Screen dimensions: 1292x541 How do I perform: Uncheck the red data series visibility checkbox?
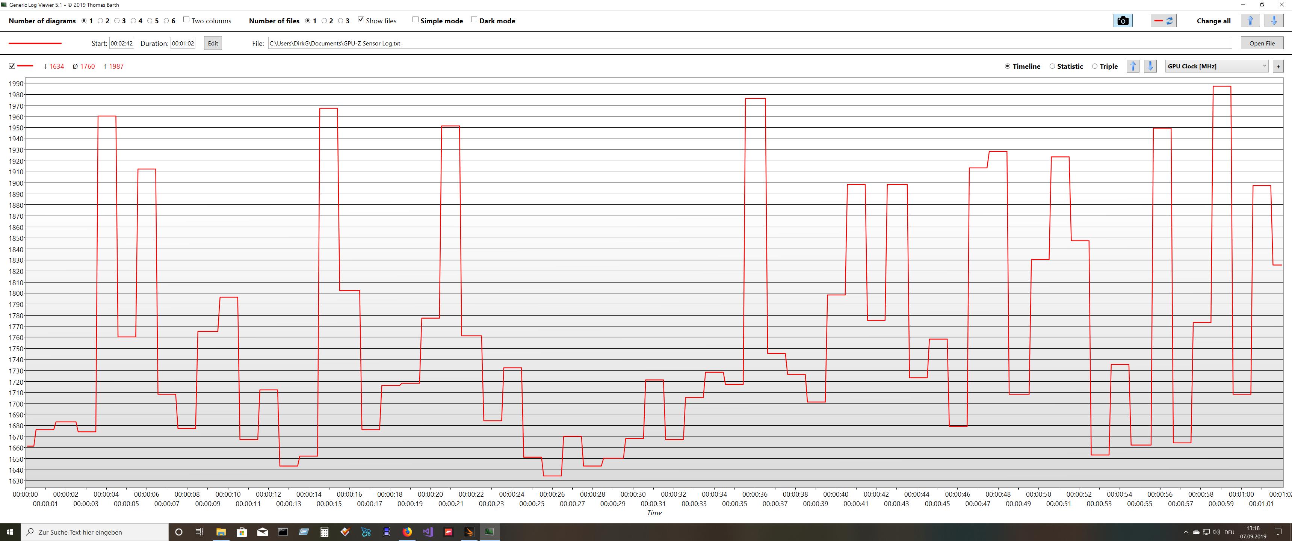[12, 66]
